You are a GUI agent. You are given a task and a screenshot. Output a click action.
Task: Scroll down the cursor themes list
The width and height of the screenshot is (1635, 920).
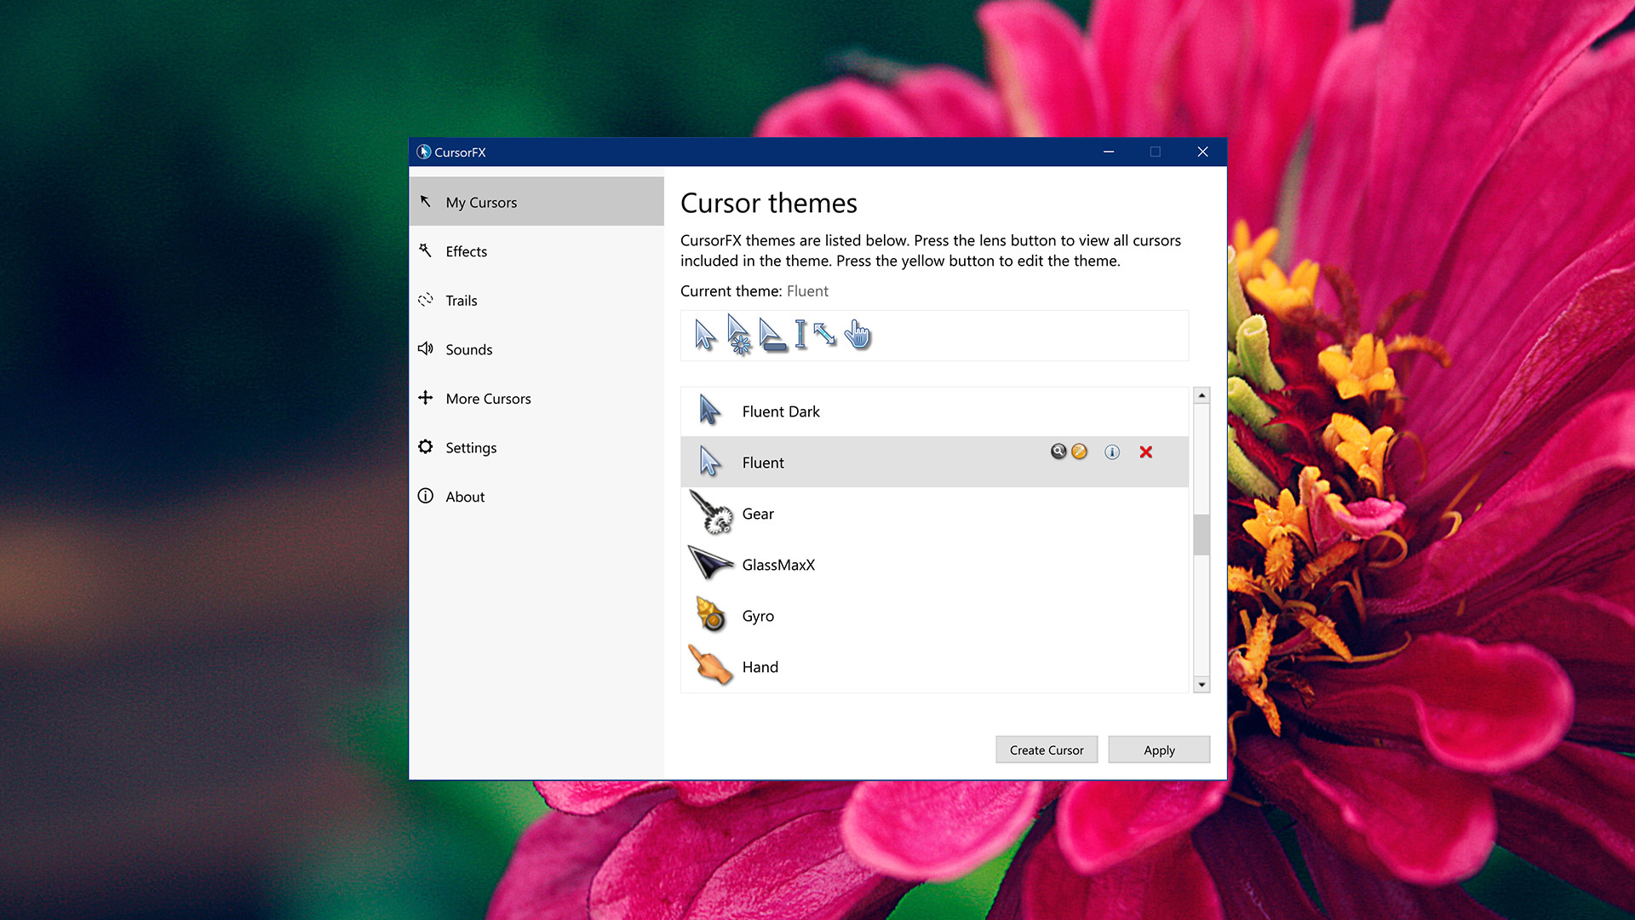[x=1201, y=683]
